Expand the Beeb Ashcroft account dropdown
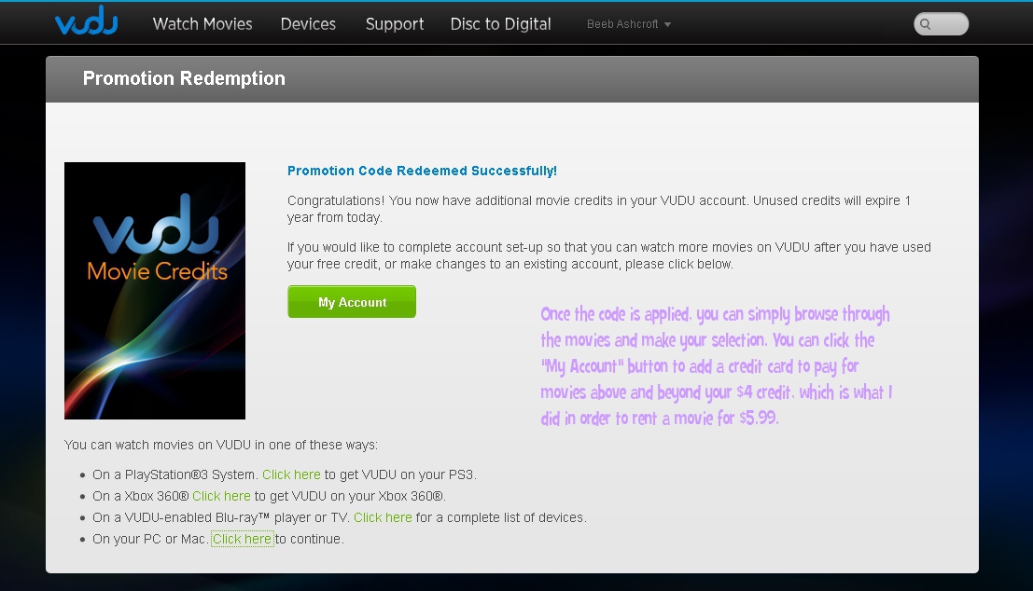1033x591 pixels. (x=629, y=24)
